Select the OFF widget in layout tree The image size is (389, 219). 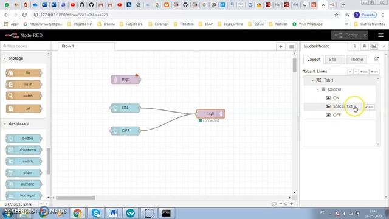(337, 115)
